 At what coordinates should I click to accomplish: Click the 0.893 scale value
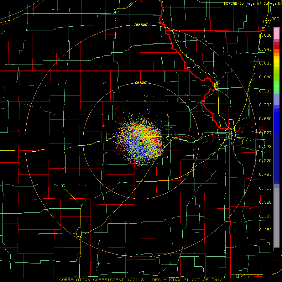point(265,63)
